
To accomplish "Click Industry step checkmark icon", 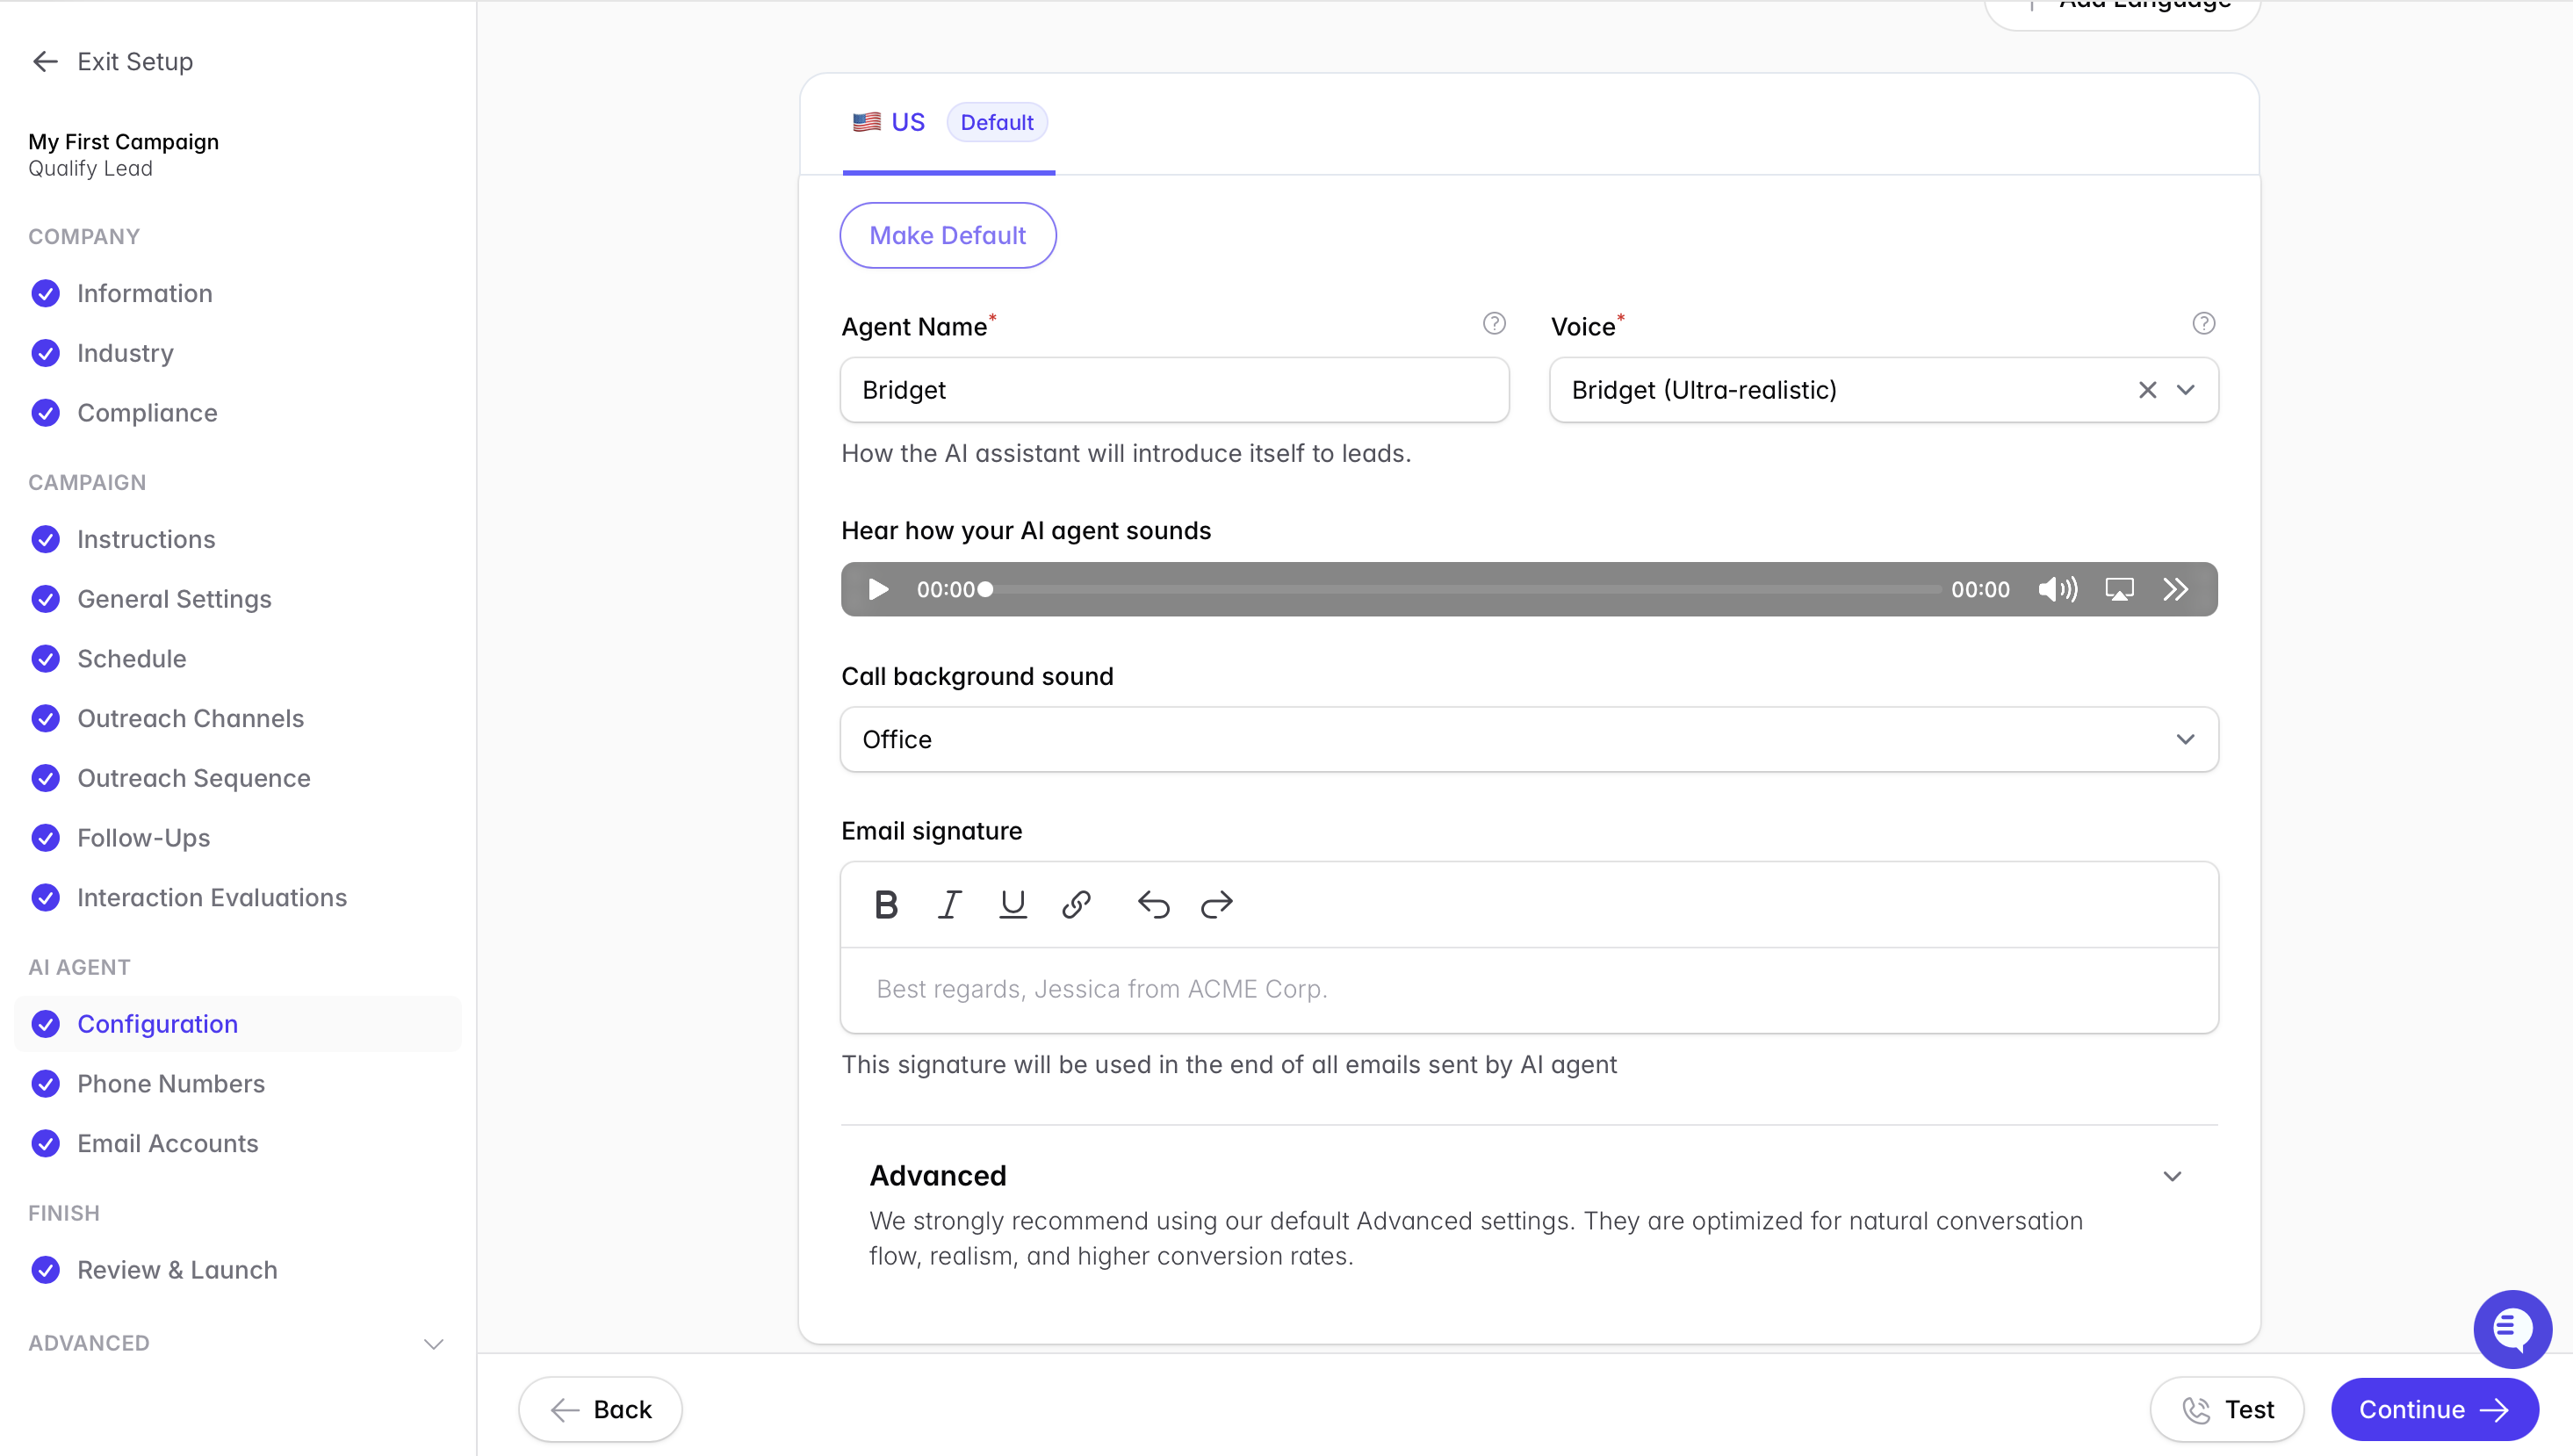I will click(x=45, y=353).
